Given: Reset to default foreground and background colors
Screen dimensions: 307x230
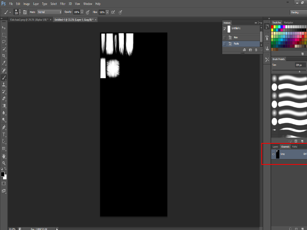Looking at the screenshot, I should tap(2, 169).
